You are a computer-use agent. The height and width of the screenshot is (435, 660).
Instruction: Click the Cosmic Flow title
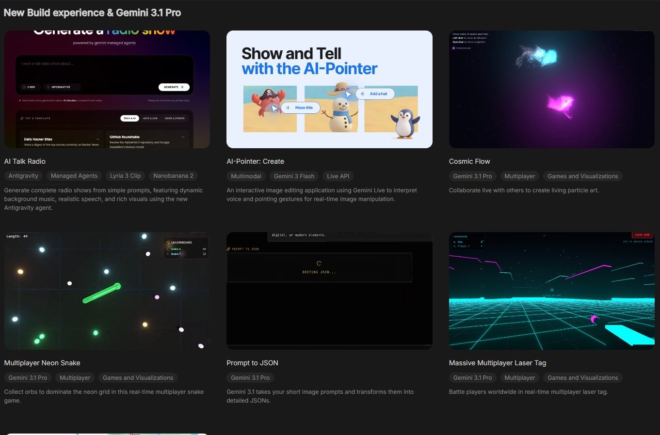(469, 161)
